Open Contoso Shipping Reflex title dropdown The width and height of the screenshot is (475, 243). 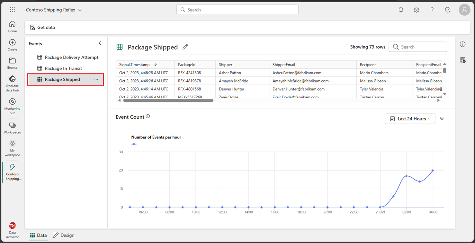tap(54, 10)
